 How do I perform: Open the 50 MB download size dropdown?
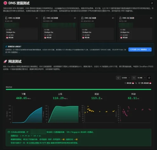tap(126, 78)
